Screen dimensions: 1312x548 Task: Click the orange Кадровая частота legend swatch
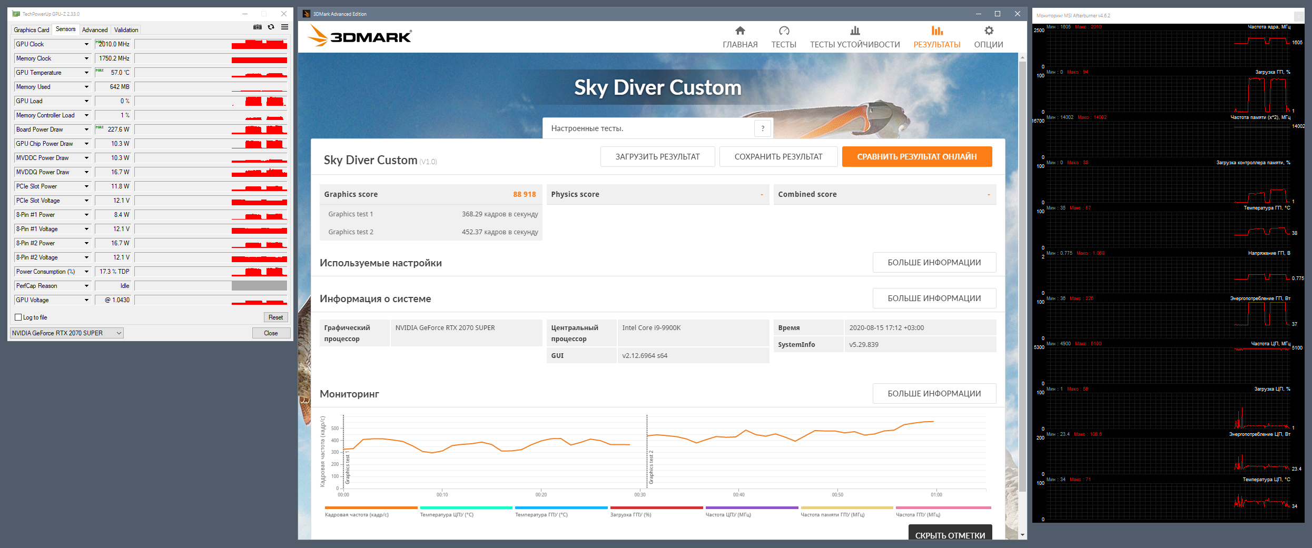(371, 508)
